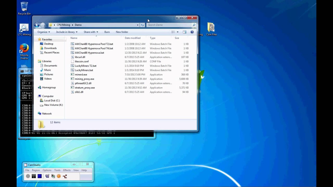Open Local Disk (C:)
The image size is (333, 187).
click(x=52, y=101)
